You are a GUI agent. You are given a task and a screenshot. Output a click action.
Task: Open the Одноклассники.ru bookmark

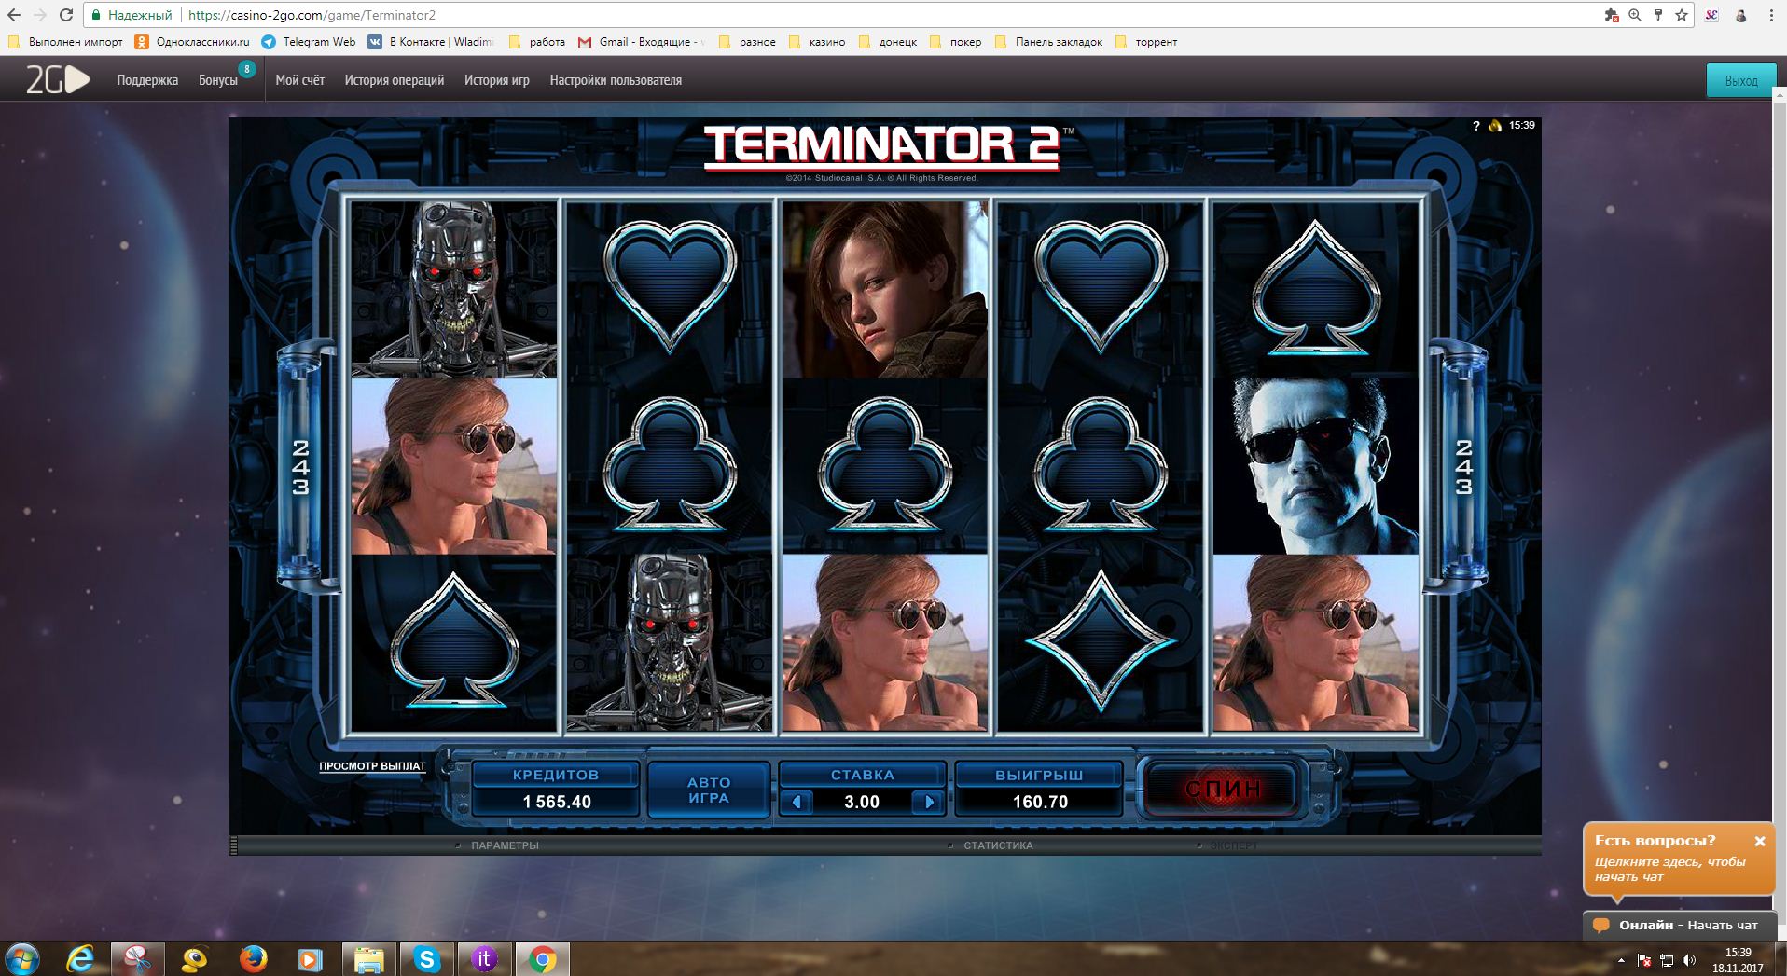(x=193, y=42)
